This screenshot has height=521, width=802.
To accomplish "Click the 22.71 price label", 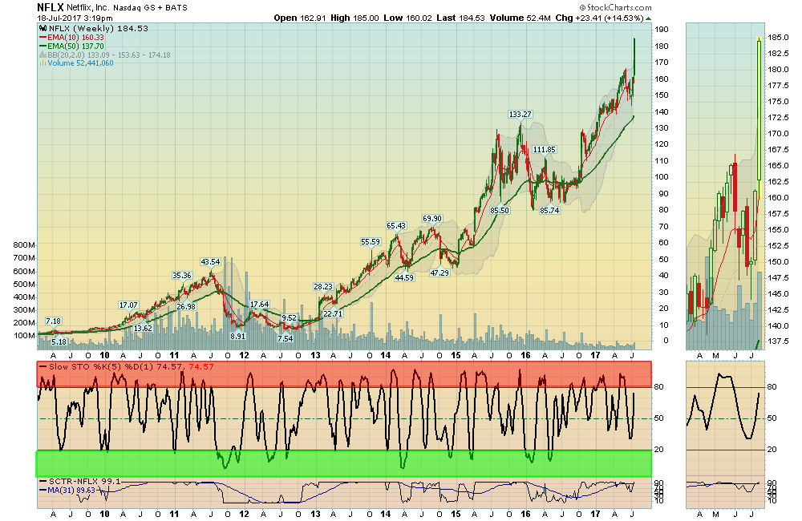I will click(333, 314).
